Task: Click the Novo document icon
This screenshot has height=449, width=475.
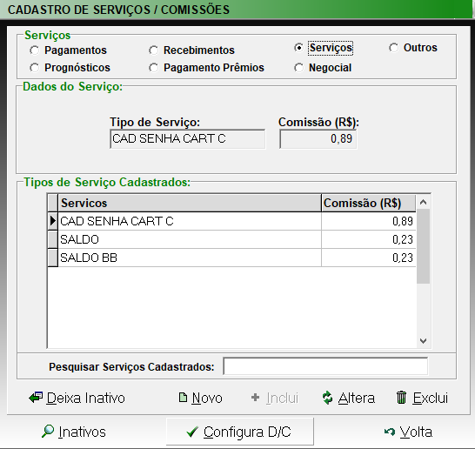Action: pos(183,398)
